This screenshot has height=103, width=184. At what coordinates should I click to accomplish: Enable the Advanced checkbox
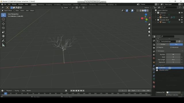(171, 47)
